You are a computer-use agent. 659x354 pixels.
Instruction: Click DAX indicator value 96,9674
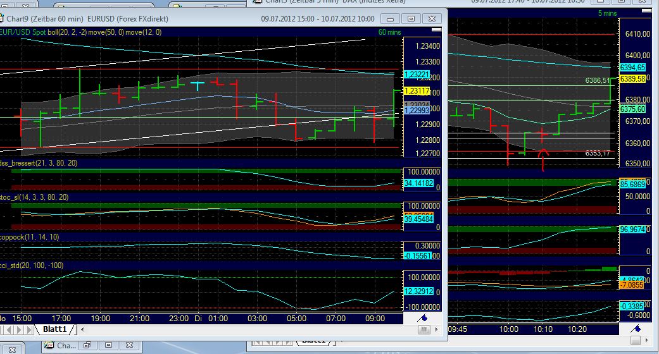click(632, 229)
